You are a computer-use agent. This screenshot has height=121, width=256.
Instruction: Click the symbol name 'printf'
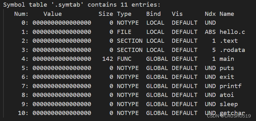tap(230, 86)
